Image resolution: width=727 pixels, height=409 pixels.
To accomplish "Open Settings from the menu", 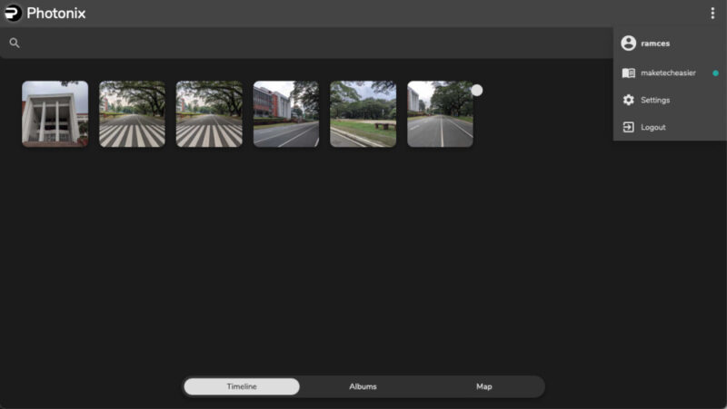I will [x=670, y=100].
